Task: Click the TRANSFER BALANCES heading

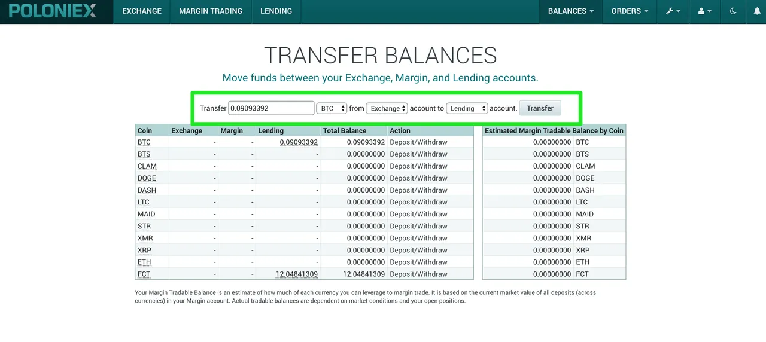Action: pos(381,56)
